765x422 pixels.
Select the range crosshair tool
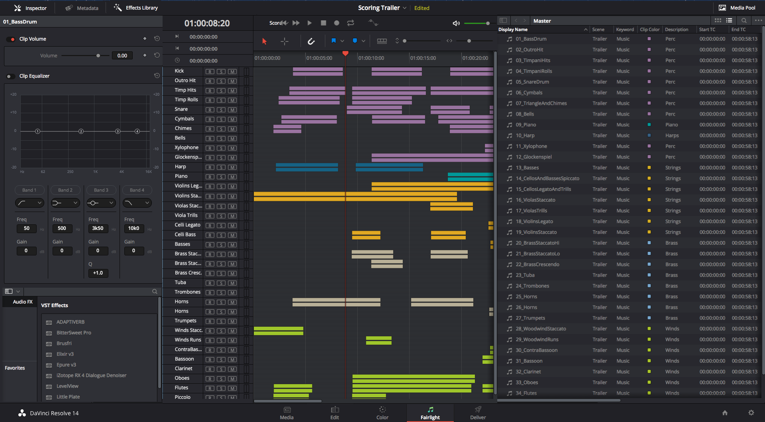click(284, 41)
